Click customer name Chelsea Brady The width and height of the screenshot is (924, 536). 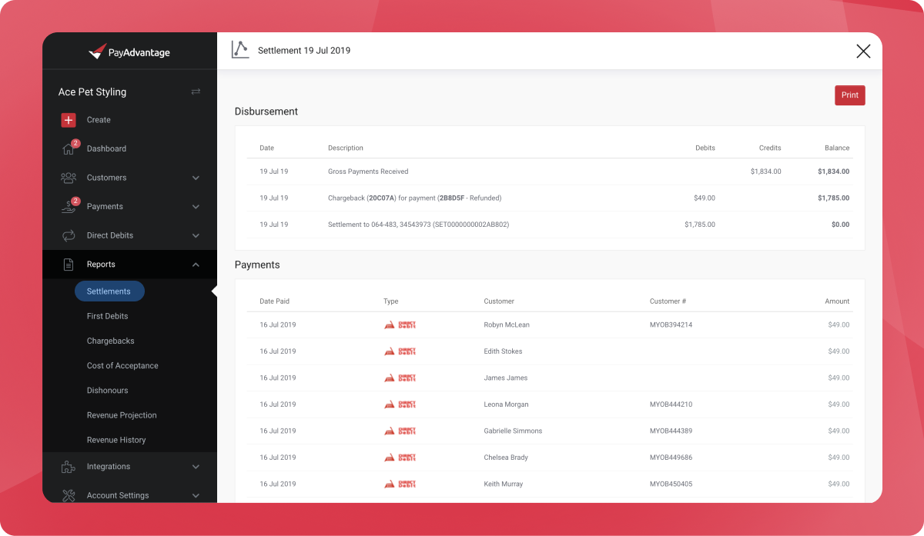click(506, 458)
